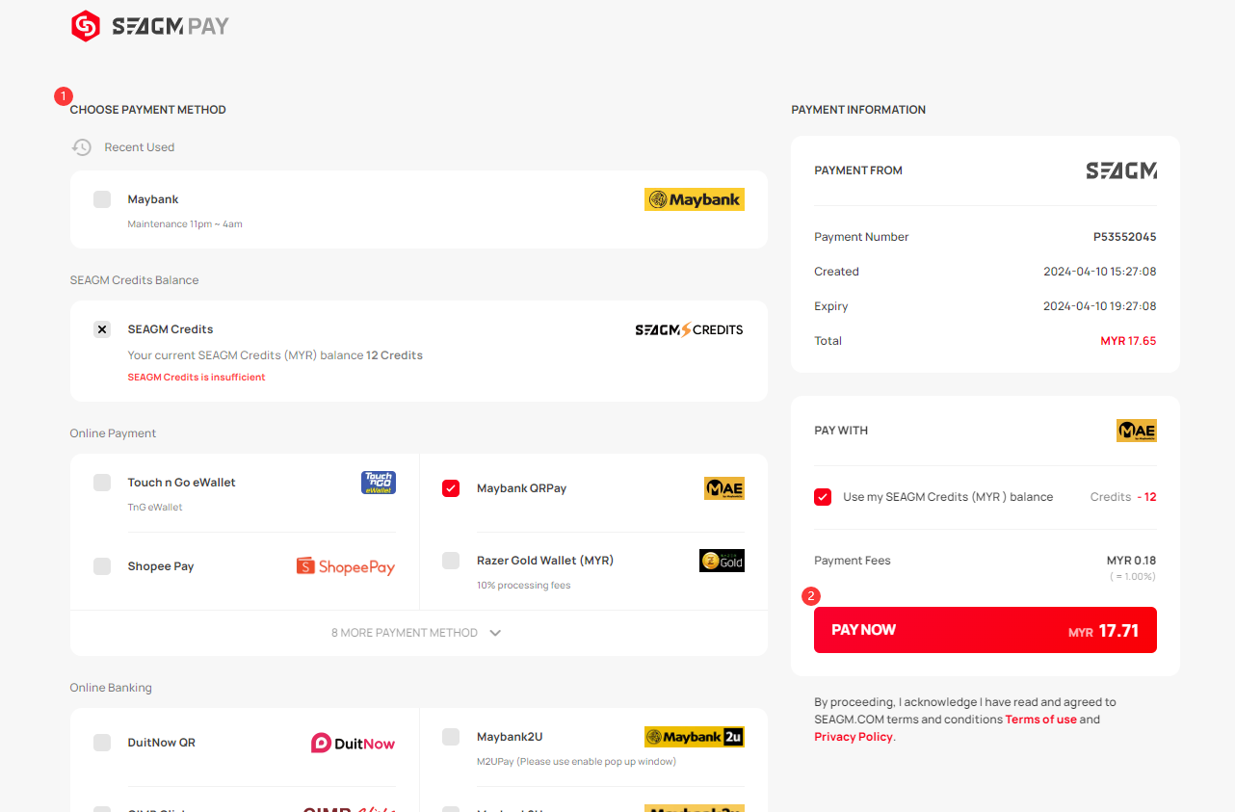Click payment number P53552045
Viewport: 1235px width, 812px height.
point(1124,237)
